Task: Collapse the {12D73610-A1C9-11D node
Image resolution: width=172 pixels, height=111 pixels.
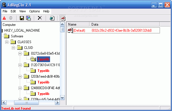Action: point(20,65)
